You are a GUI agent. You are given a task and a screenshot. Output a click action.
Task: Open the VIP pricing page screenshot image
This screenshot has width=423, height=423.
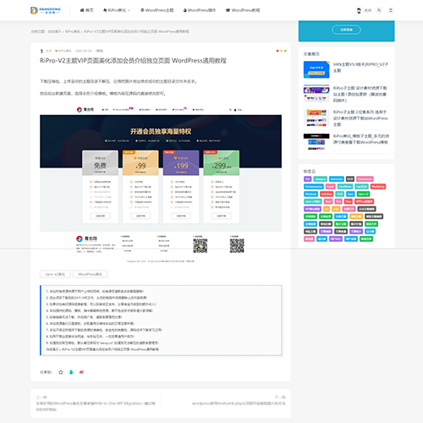click(161, 184)
